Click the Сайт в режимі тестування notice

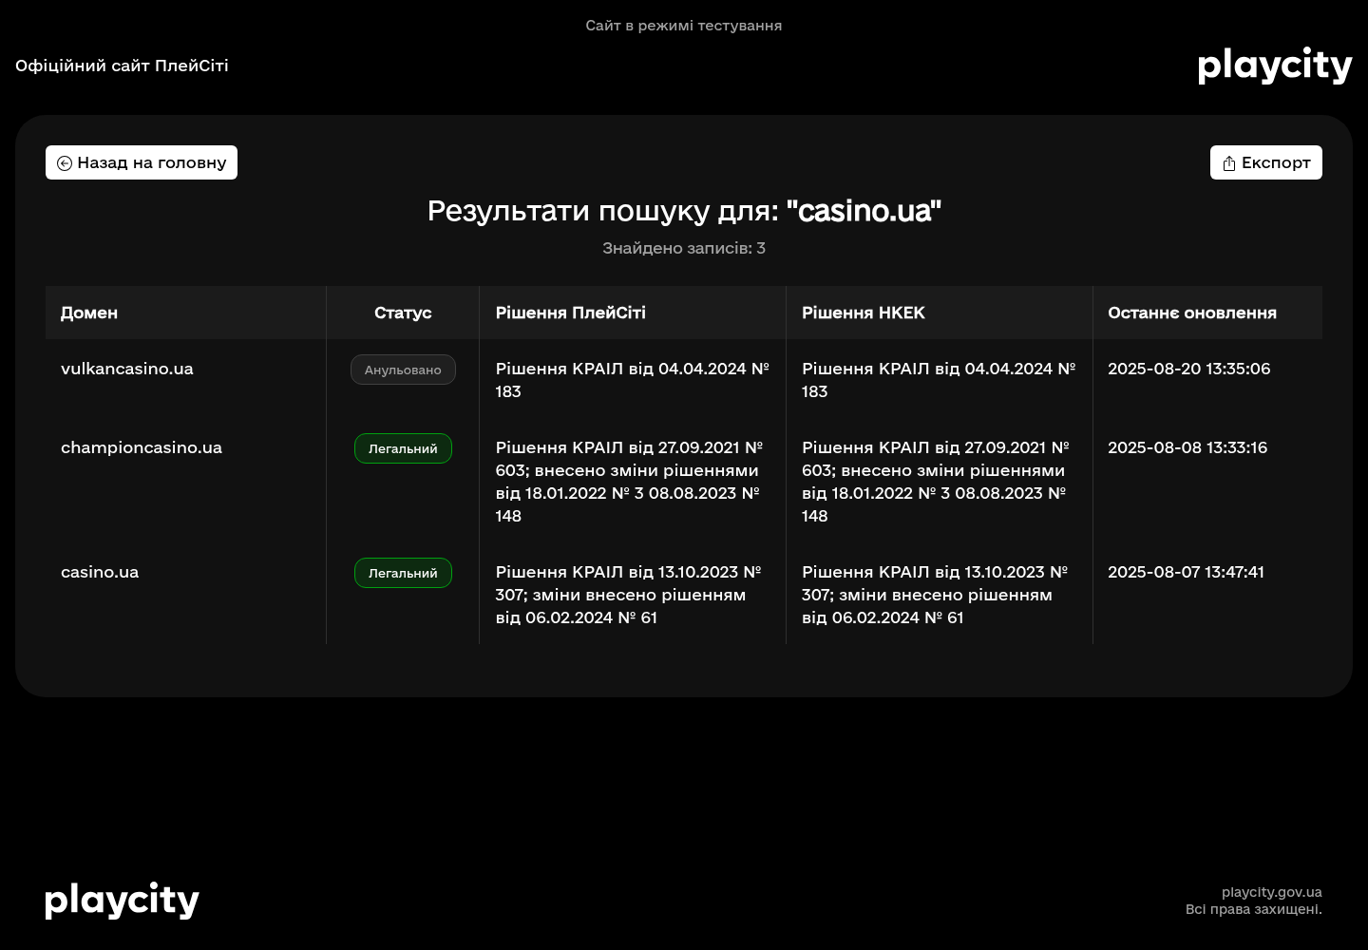684,26
